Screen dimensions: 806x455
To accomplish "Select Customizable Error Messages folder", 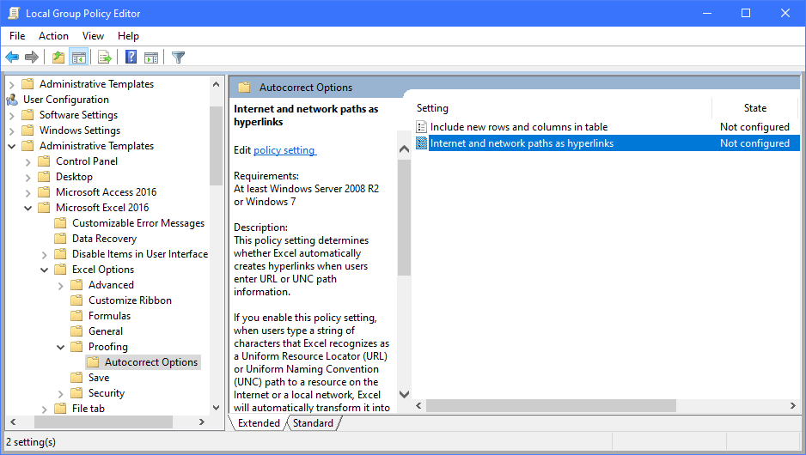I will 137,223.
